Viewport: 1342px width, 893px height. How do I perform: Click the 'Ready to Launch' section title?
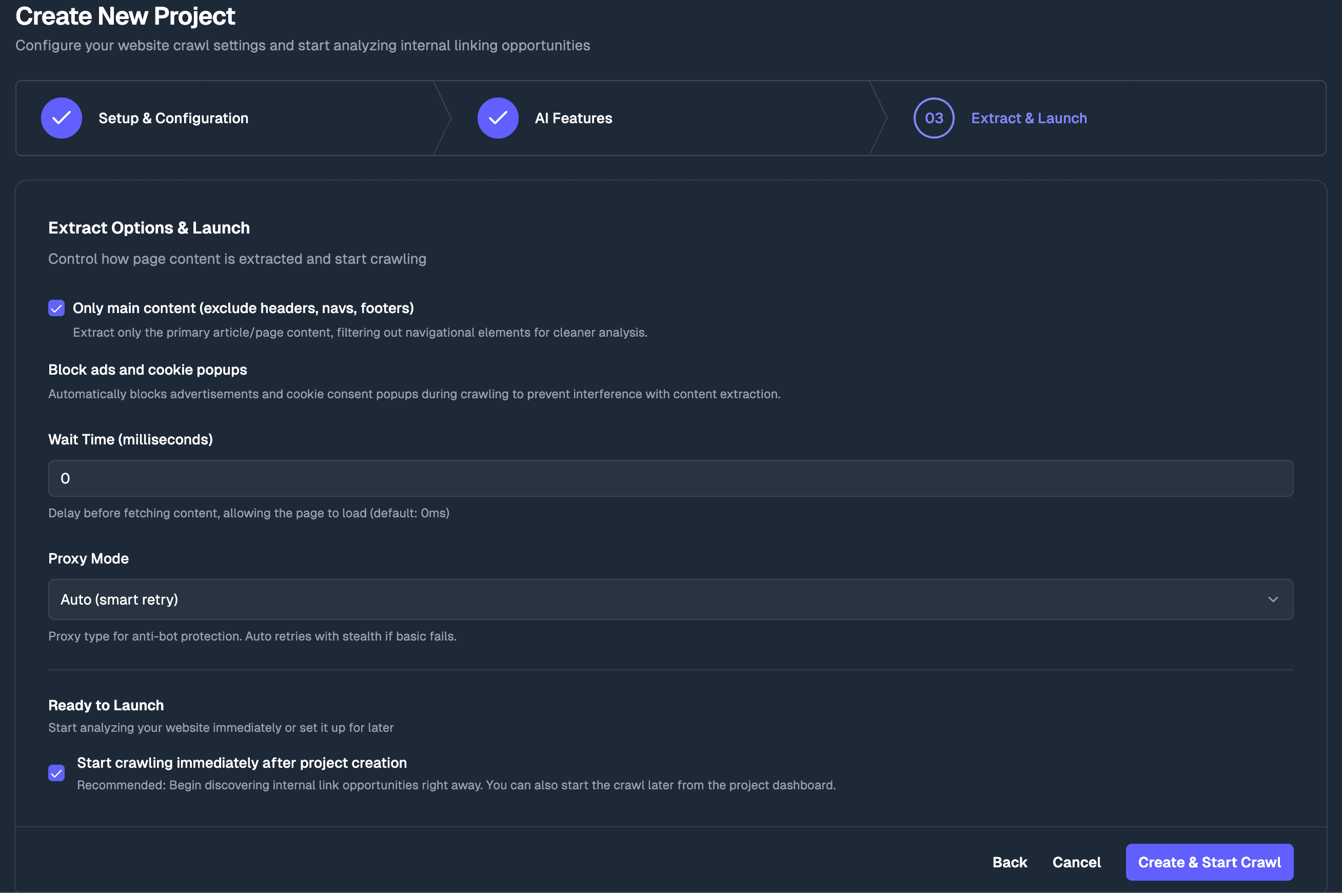point(105,705)
